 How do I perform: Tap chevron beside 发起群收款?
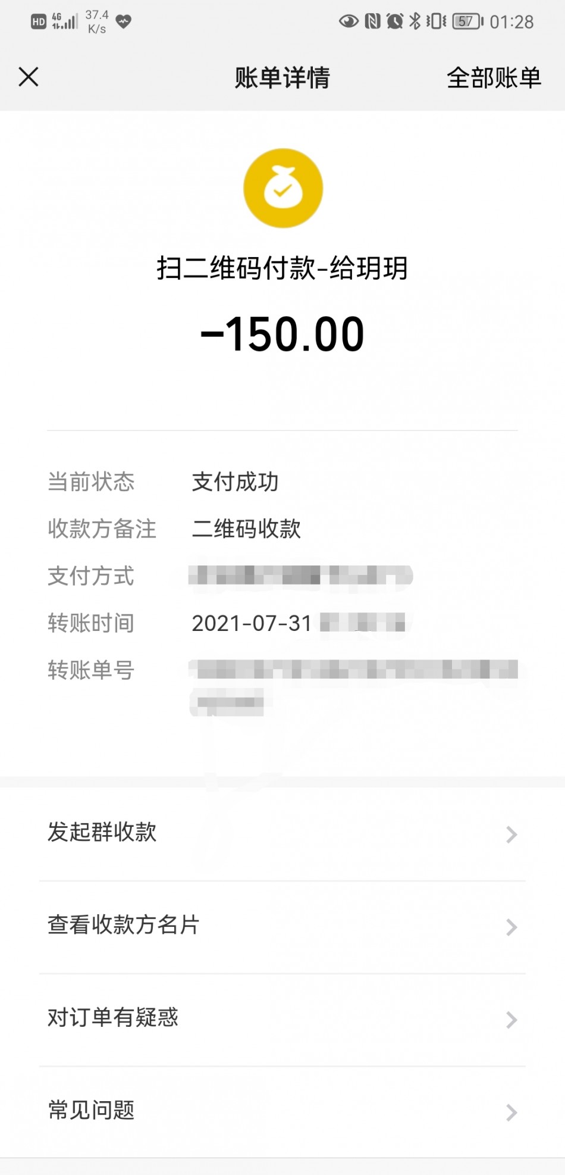click(x=511, y=835)
